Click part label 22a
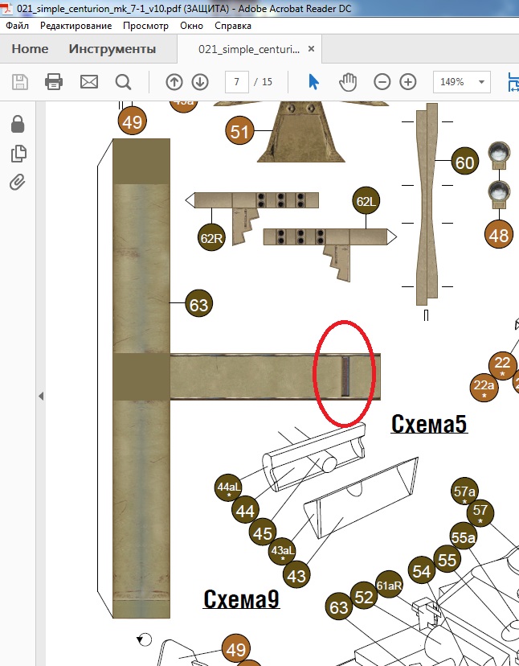This screenshot has height=666, width=519. (484, 387)
